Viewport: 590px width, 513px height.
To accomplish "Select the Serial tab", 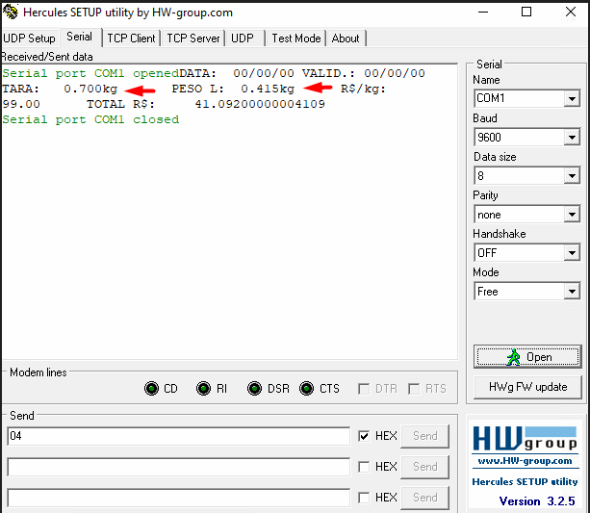I will coord(79,37).
